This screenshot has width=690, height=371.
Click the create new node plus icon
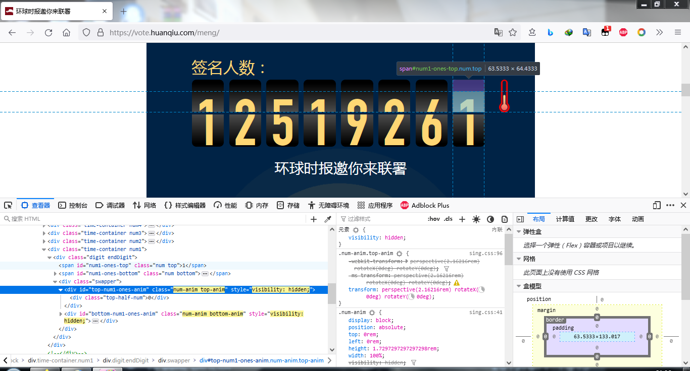point(314,219)
